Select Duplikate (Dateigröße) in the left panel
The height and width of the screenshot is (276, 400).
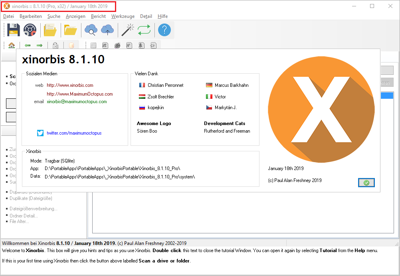(x=31, y=198)
